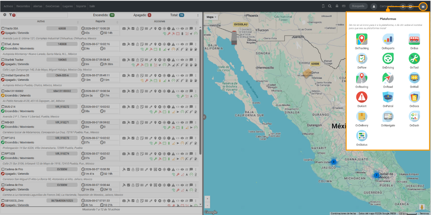Launch the OnAlert warning icon
431x215 pixels.
[x=362, y=97]
